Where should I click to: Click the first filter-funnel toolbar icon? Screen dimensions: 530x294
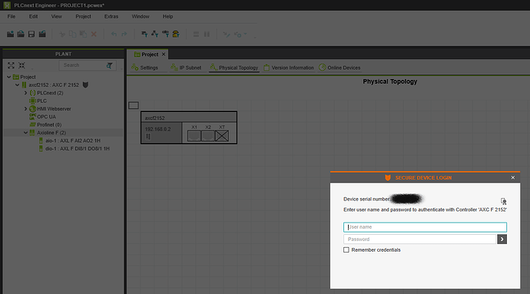coord(144,34)
